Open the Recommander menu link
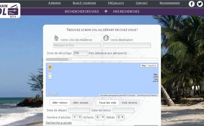Viewport: 204px width, 126px height. 170,3
